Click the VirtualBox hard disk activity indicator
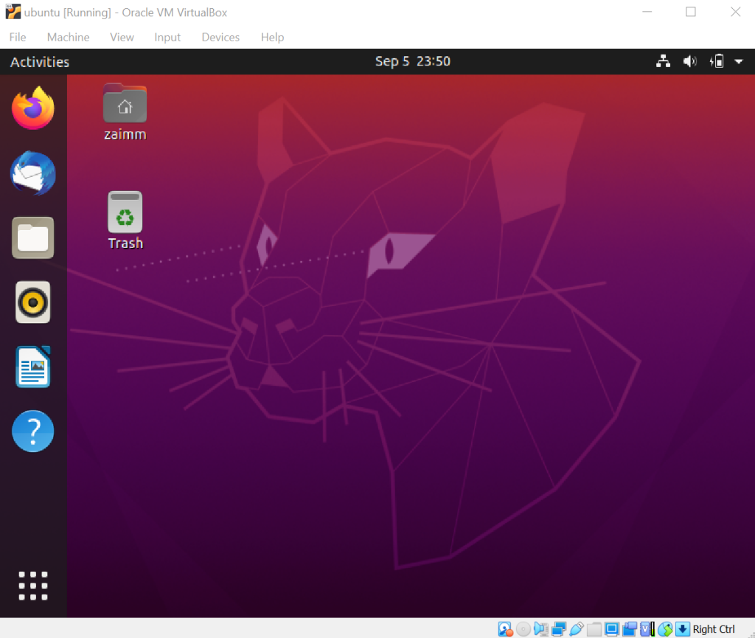755x638 pixels. pyautogui.click(x=505, y=629)
